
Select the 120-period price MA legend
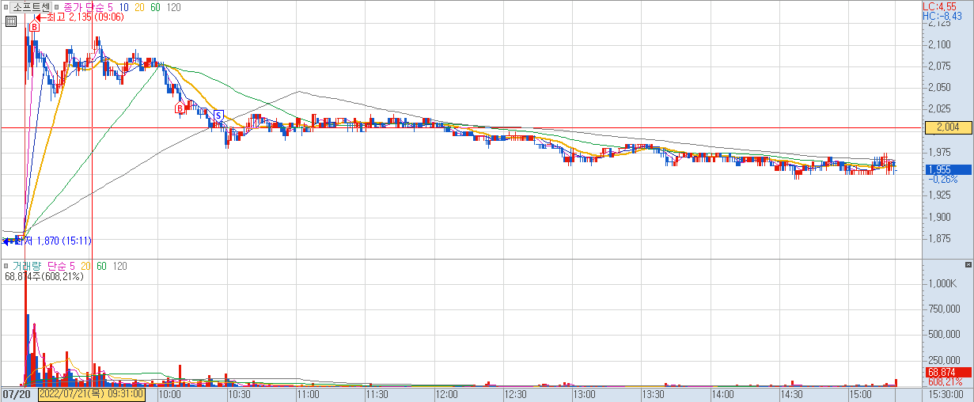click(173, 6)
